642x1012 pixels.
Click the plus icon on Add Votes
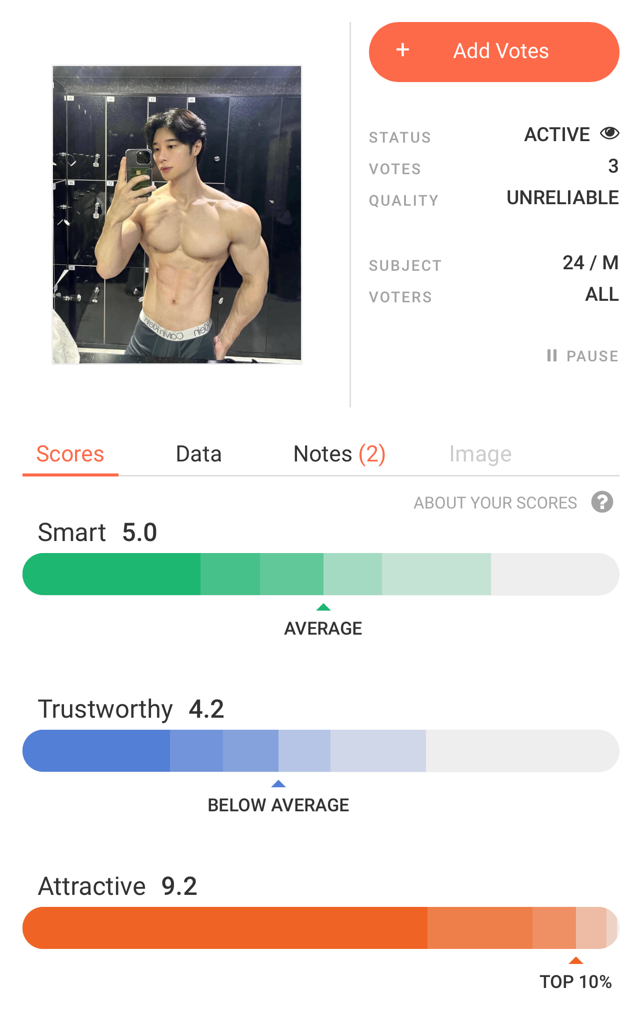pos(402,50)
